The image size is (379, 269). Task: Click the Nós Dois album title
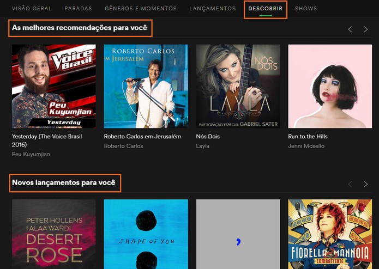click(208, 136)
